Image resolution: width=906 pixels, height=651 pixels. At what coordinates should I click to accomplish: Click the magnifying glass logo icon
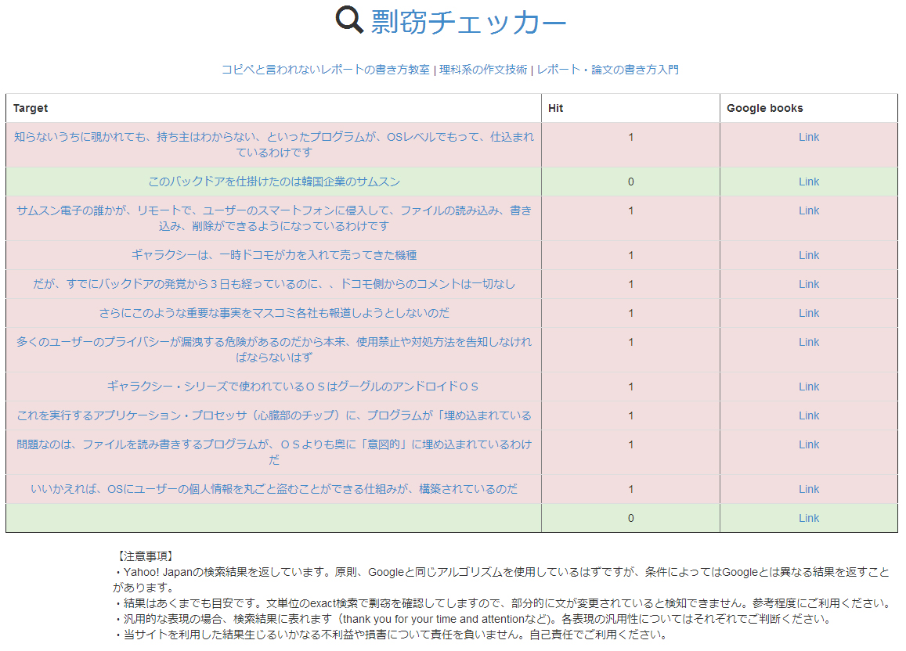point(349,20)
